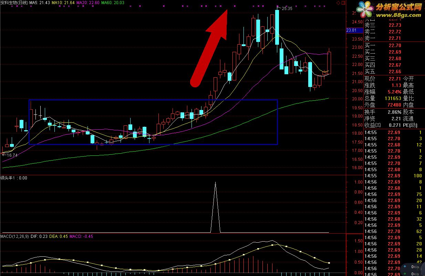Select the MACD(12,26,9) indicator title
Image resolution: width=425 pixels, height=276 pixels.
click(x=14, y=236)
